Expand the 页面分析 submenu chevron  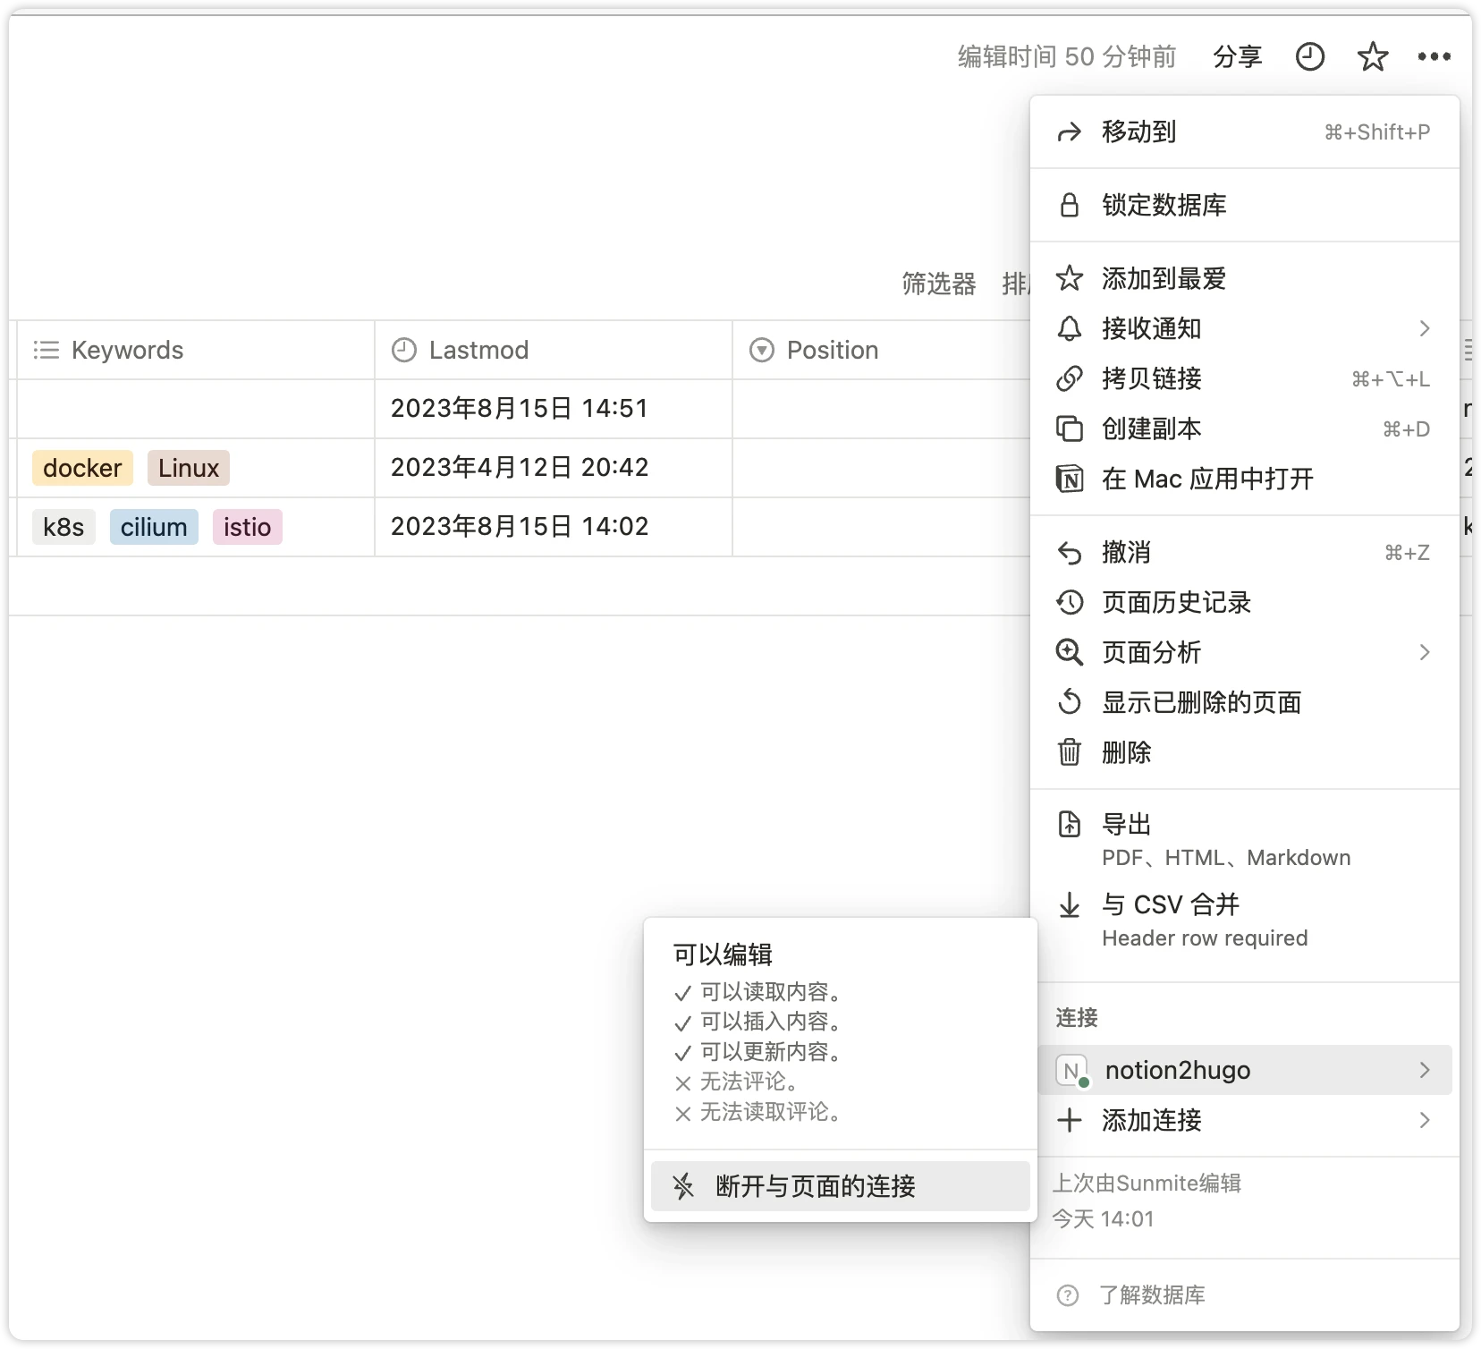(x=1424, y=653)
